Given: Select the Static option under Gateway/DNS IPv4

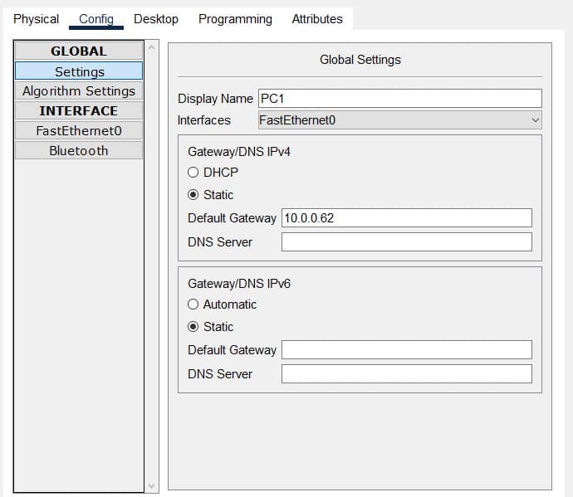Looking at the screenshot, I should pos(193,195).
